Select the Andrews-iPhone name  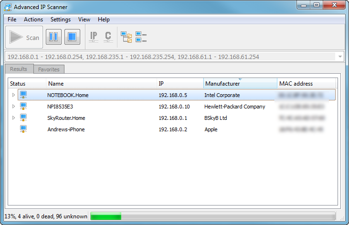66,129
